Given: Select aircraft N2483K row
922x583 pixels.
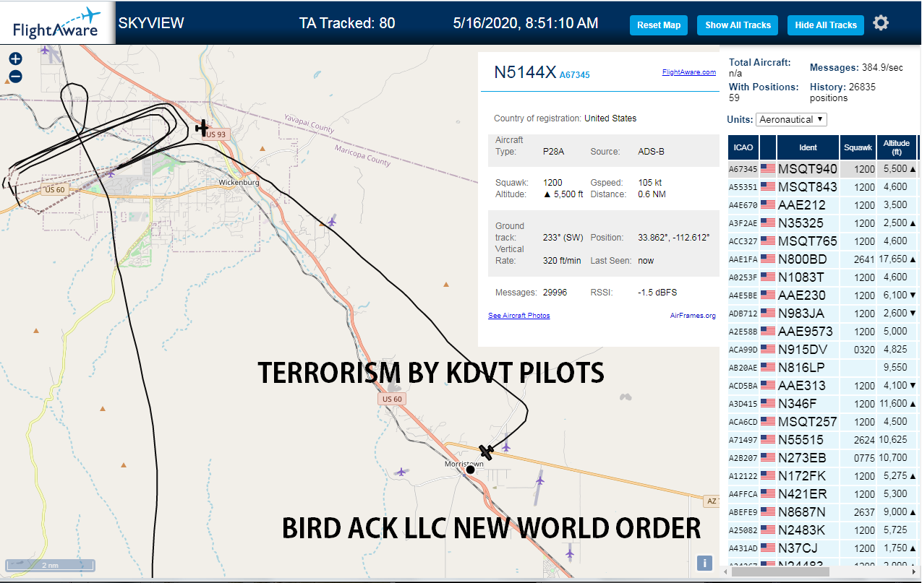Looking at the screenshot, I should (x=823, y=530).
